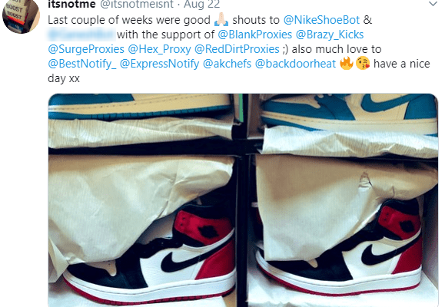Click the kissing face emoji
This screenshot has width=445, height=307.
pos(363,63)
